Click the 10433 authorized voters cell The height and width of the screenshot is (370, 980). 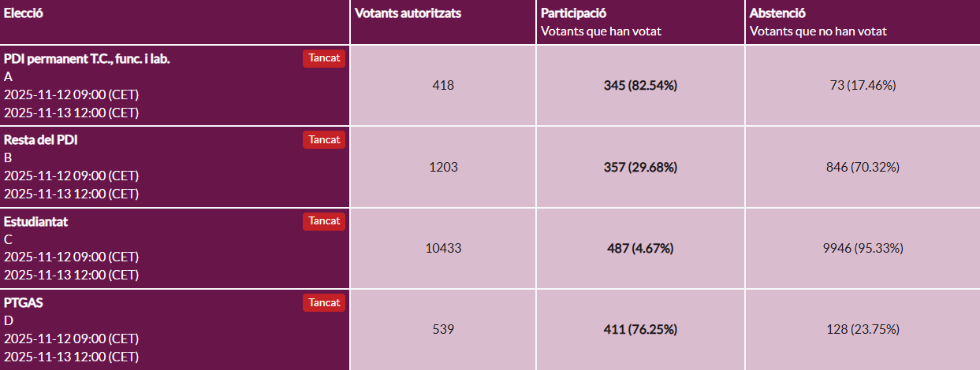point(443,248)
